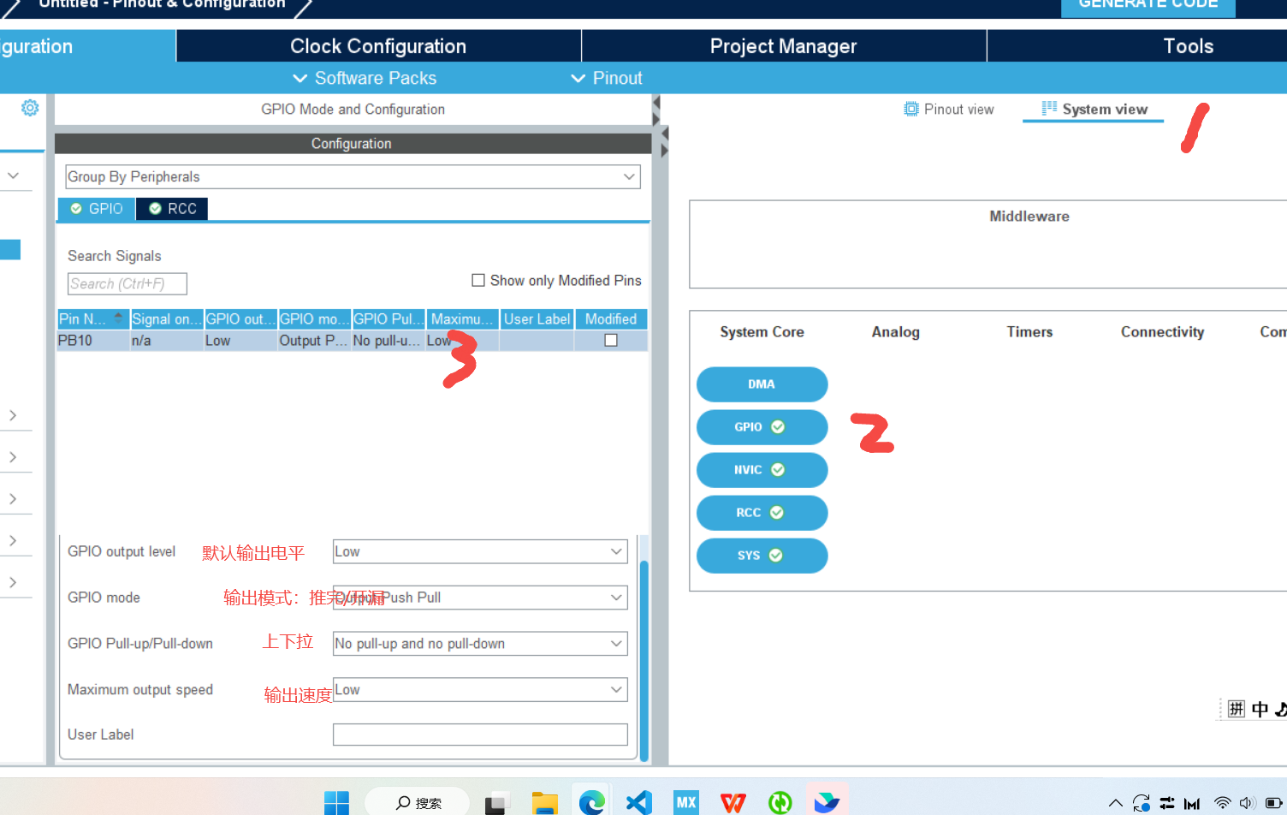1287x815 pixels.
Task: Expand the Software Packs menu
Action: click(x=365, y=78)
